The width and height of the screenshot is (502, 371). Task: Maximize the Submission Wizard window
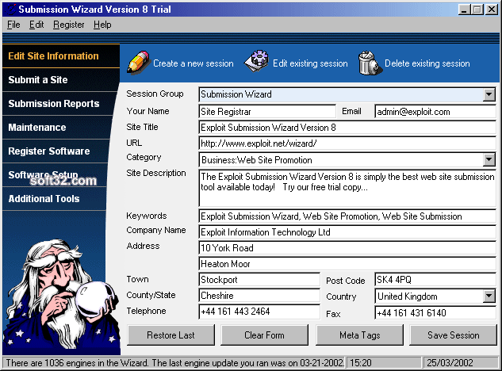(477, 10)
